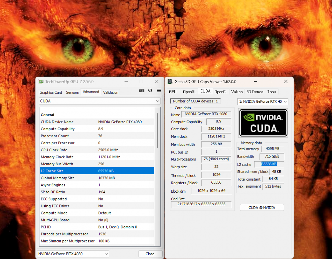Open the NVIDIA GeForce RTX 4080 selector in GPU-Z

click(x=73, y=254)
